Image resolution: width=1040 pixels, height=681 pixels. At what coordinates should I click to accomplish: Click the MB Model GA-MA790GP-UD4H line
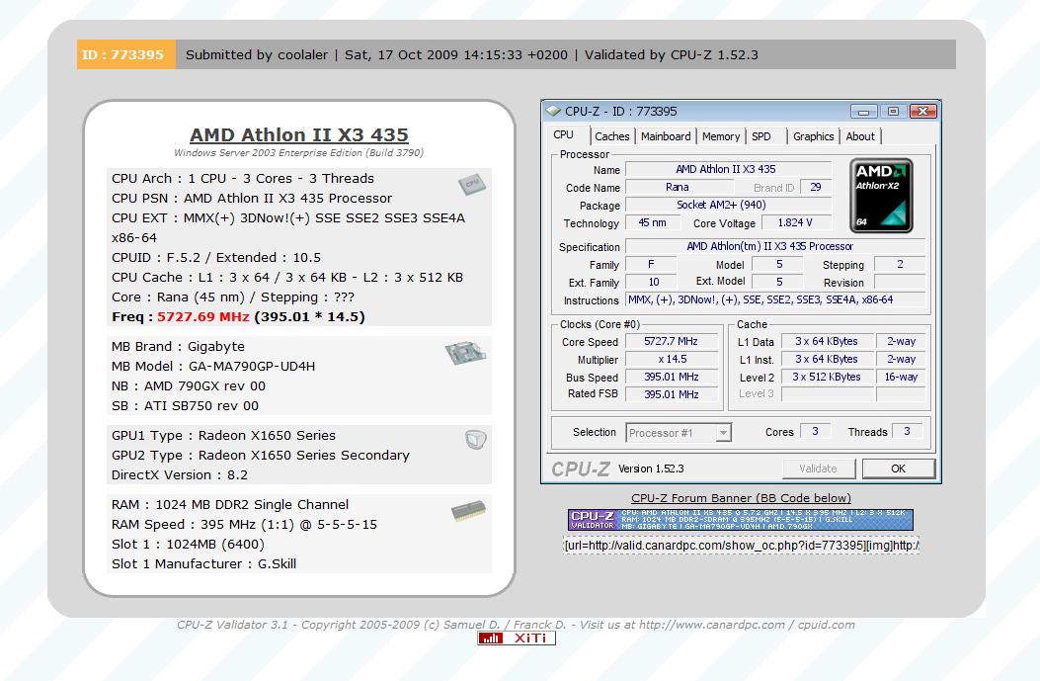213,367
